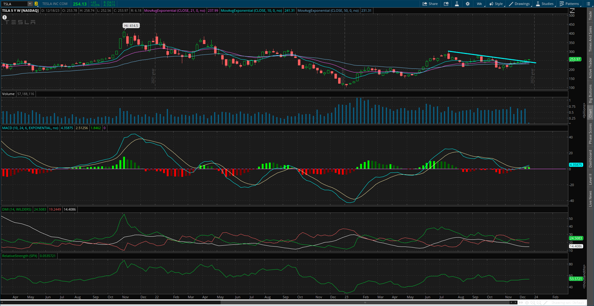The image size is (594, 306).
Task: Click the O: 253.78 open readout
Action: coord(69,9)
